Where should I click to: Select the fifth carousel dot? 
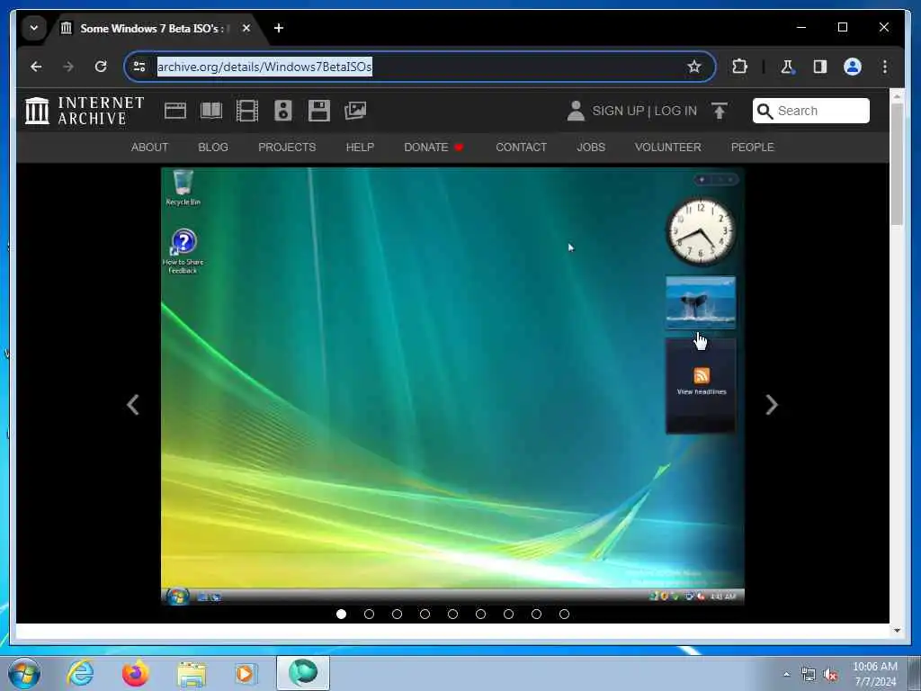point(452,614)
